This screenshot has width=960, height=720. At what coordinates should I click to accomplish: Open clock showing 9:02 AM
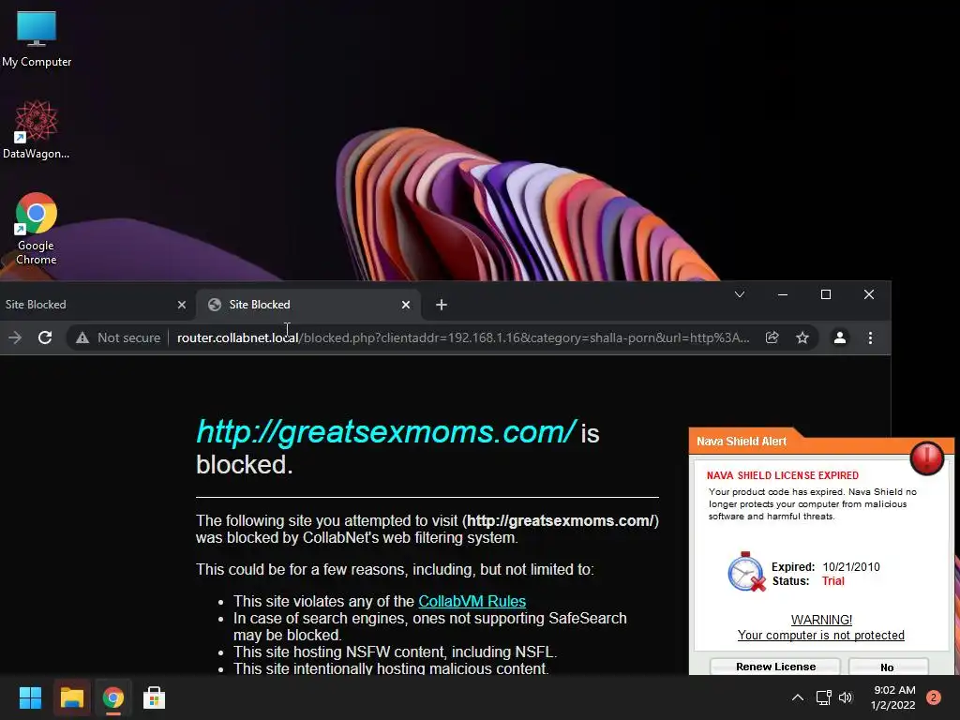893,697
